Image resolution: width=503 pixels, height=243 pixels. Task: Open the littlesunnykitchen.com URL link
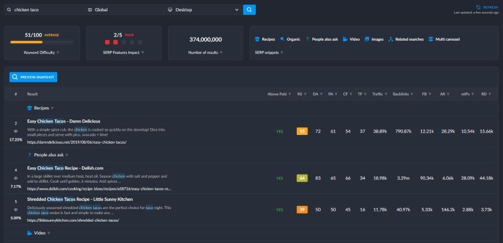pyautogui.click(x=73, y=220)
